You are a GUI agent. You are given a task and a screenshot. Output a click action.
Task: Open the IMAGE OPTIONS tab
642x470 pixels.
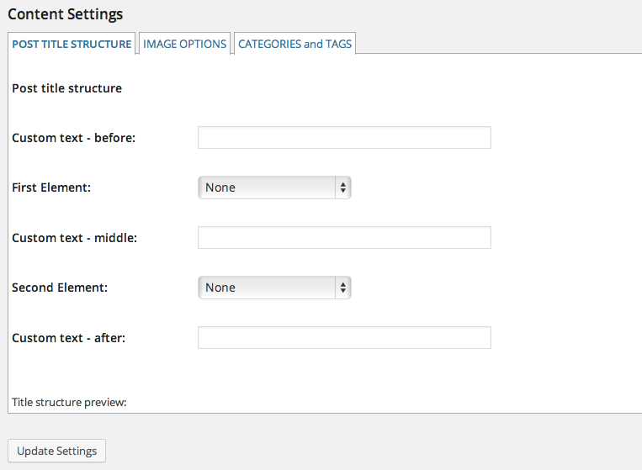(x=184, y=44)
